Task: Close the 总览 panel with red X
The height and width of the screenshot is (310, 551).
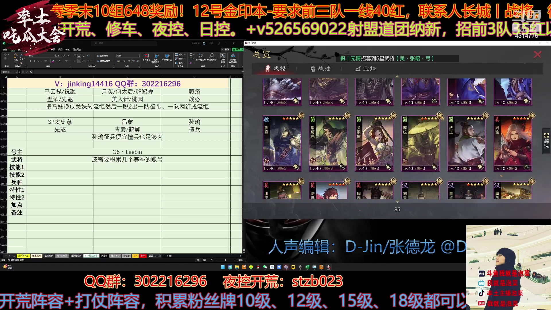Action: coord(537,55)
